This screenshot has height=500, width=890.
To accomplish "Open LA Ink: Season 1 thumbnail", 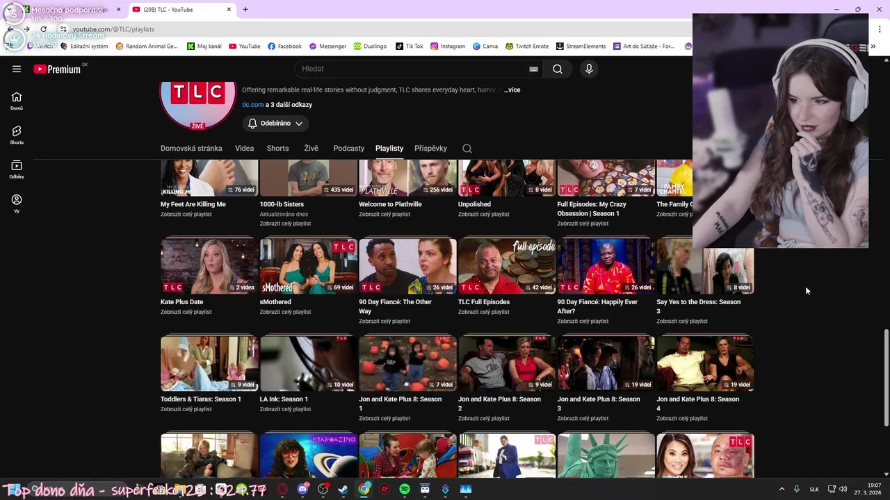I will 309,363.
